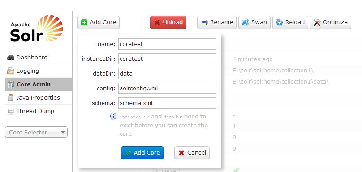Select the Core Admin menu item

click(x=39, y=84)
